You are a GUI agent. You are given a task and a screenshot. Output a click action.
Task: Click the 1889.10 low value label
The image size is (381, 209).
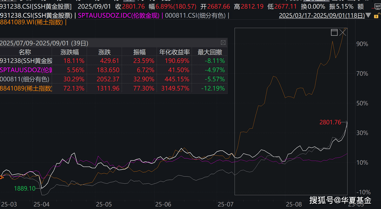[x=24, y=188]
